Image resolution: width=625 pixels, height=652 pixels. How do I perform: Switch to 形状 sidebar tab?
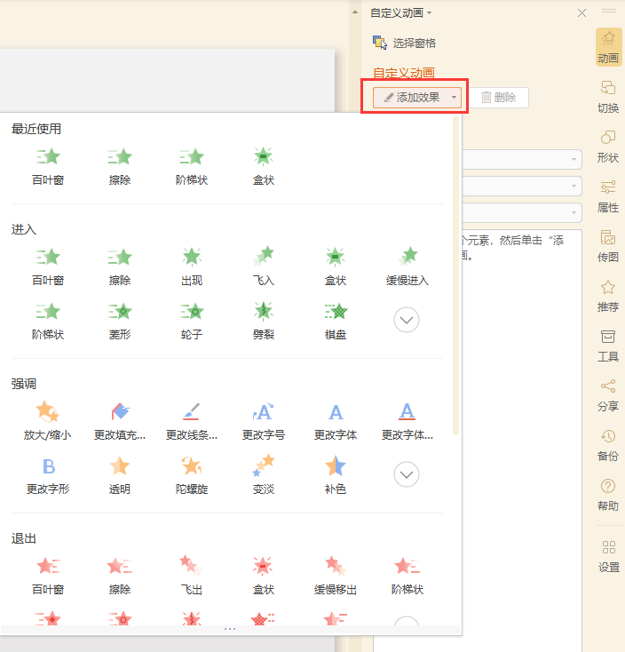608,147
